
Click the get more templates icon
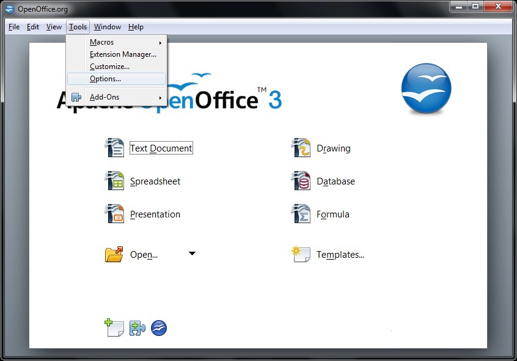[114, 328]
